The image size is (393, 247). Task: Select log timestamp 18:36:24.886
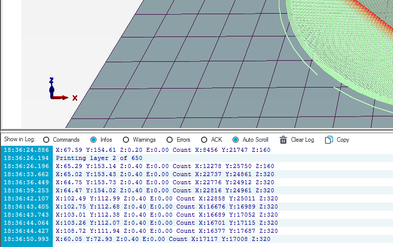26,150
